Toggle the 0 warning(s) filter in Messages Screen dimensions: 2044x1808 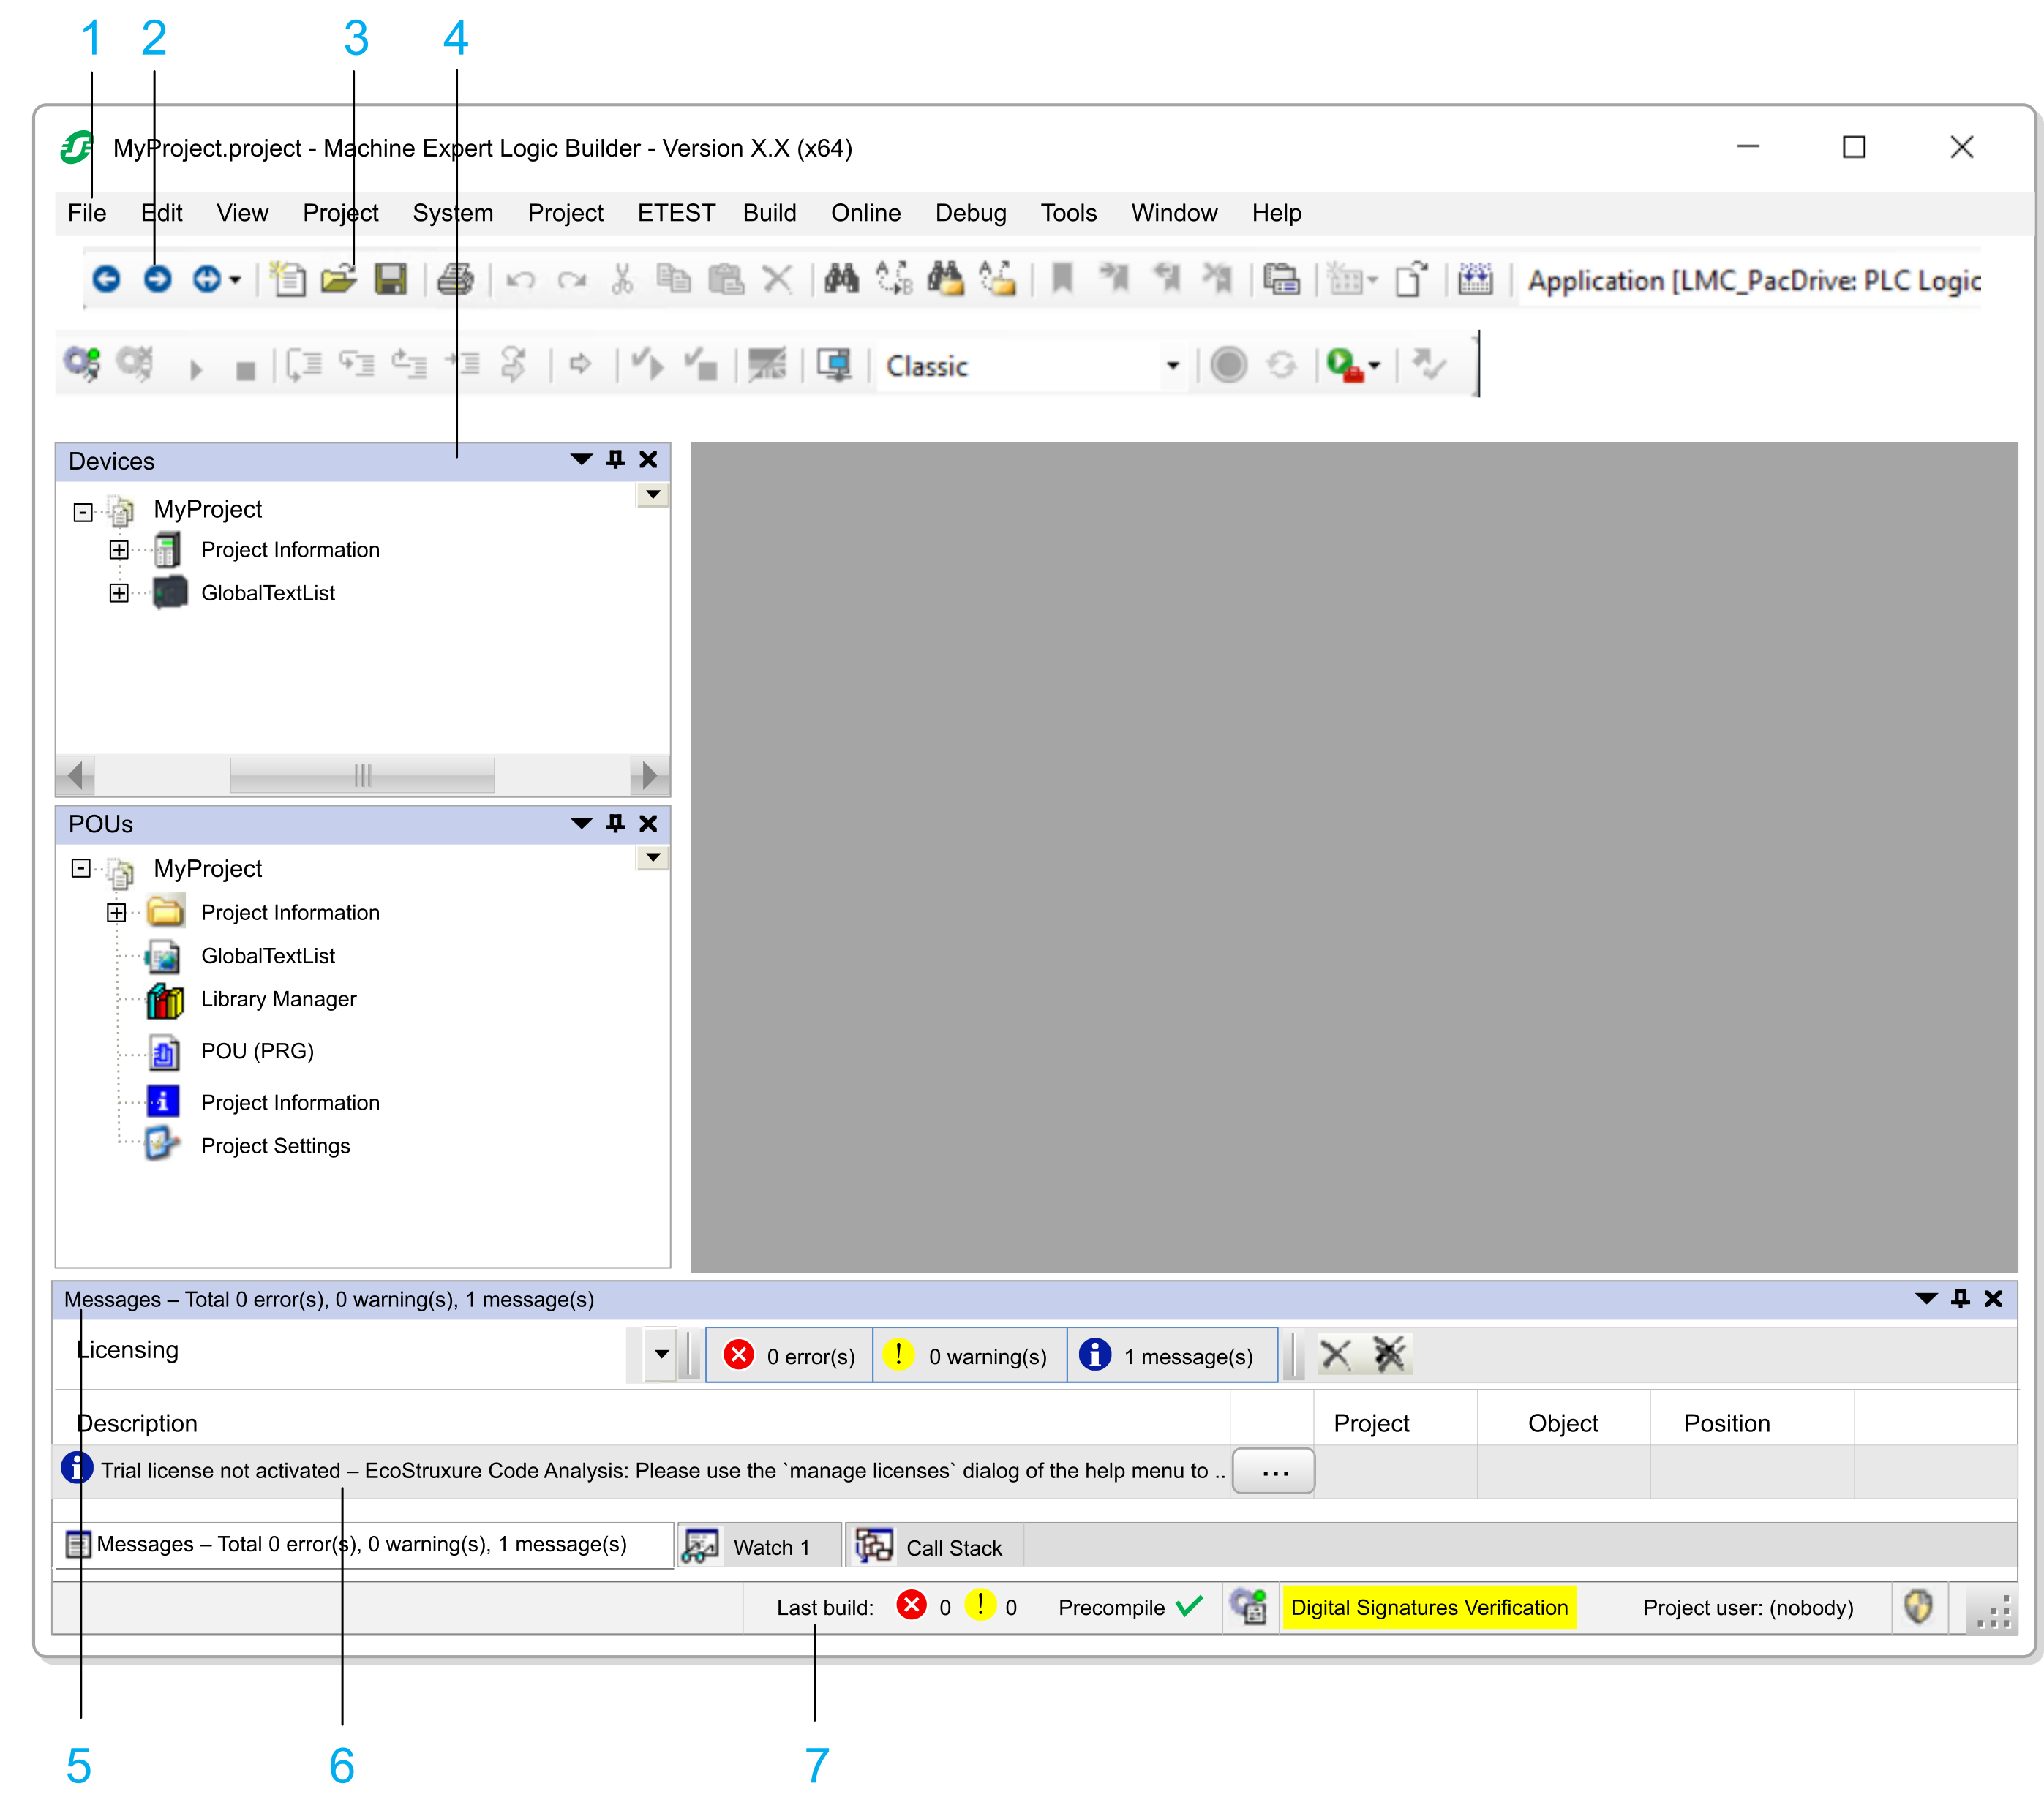968,1355
